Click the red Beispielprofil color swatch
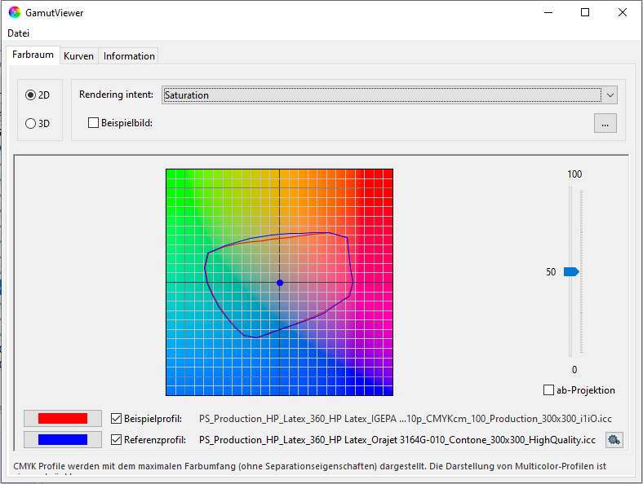The width and height of the screenshot is (643, 484). (63, 419)
